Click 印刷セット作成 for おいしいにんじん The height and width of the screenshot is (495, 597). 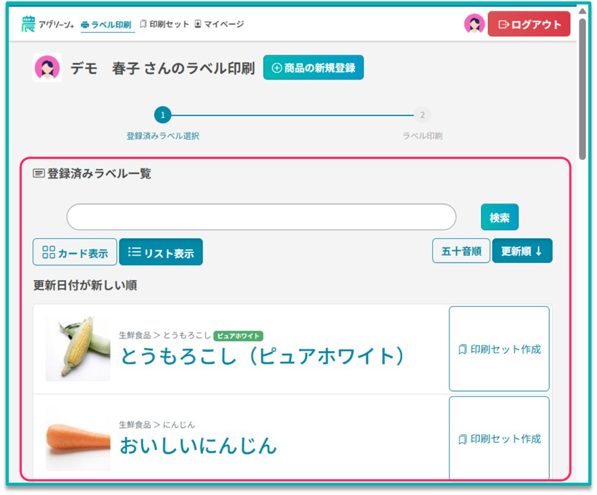[499, 439]
